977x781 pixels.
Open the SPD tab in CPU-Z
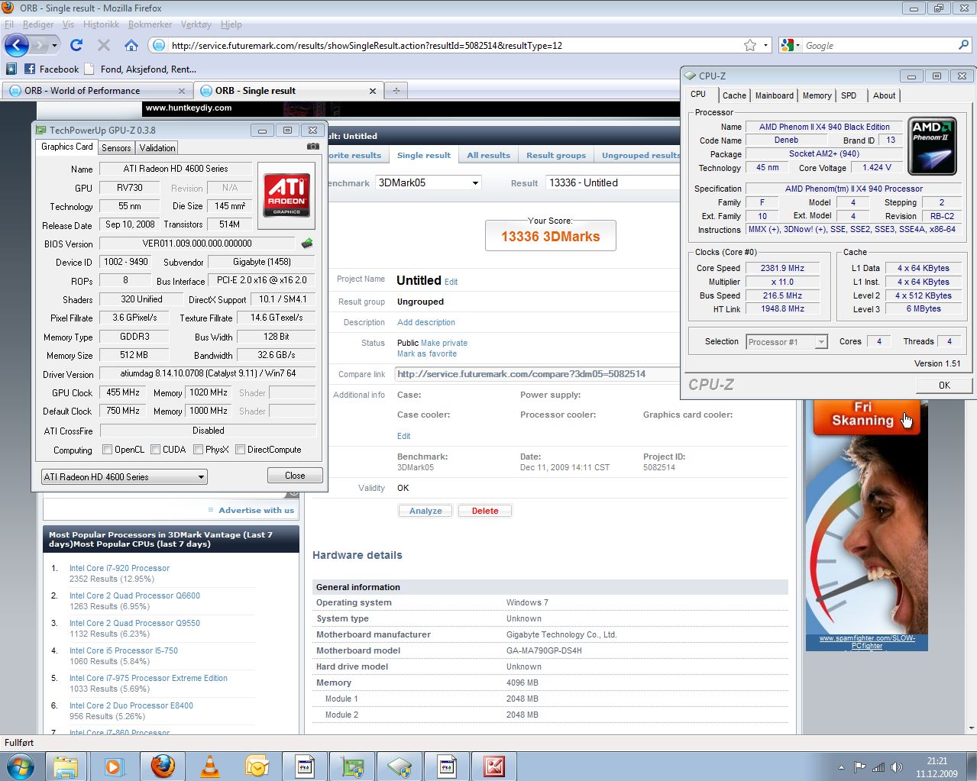849,95
